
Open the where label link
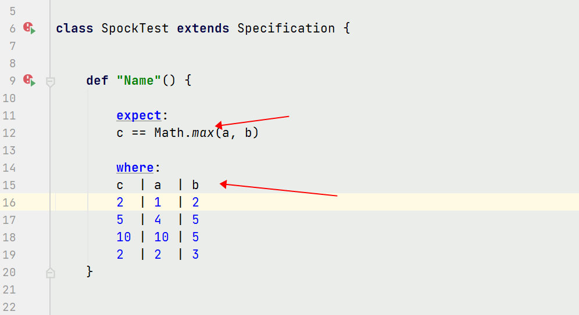[x=135, y=168]
